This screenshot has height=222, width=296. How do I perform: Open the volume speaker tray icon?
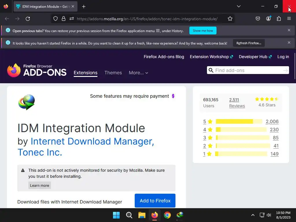coord(269,215)
